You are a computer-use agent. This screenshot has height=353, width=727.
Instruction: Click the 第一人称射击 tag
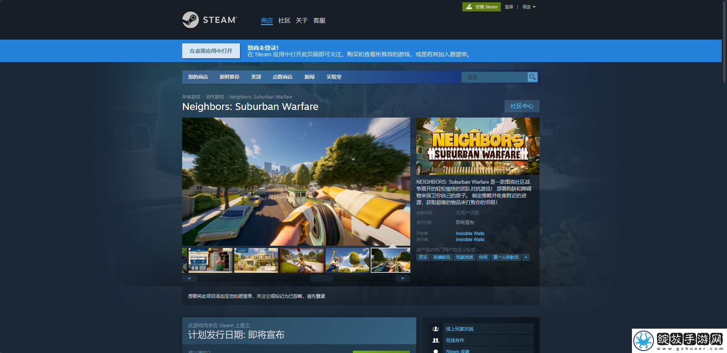[x=506, y=258]
